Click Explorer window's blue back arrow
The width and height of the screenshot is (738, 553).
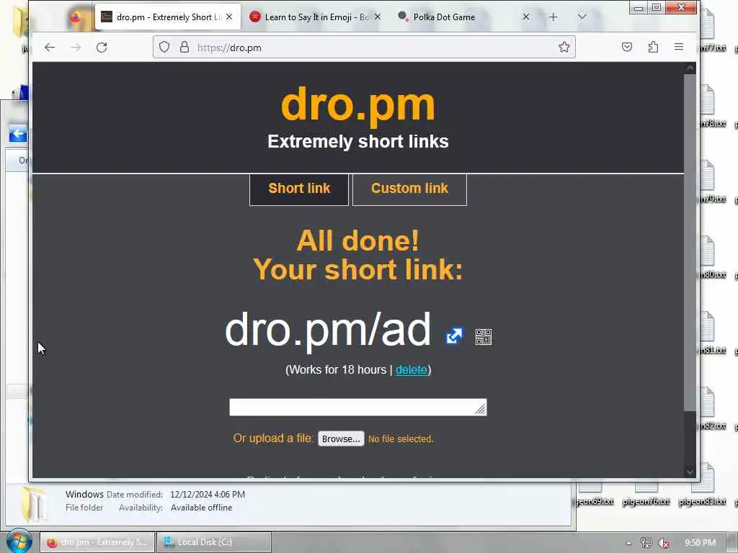tap(18, 134)
